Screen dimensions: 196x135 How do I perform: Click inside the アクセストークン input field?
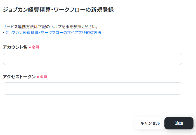(92, 88)
